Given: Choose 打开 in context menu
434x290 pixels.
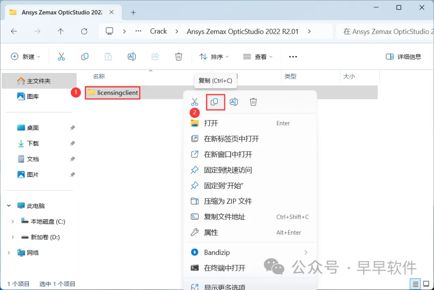Looking at the screenshot, I should click(x=250, y=123).
